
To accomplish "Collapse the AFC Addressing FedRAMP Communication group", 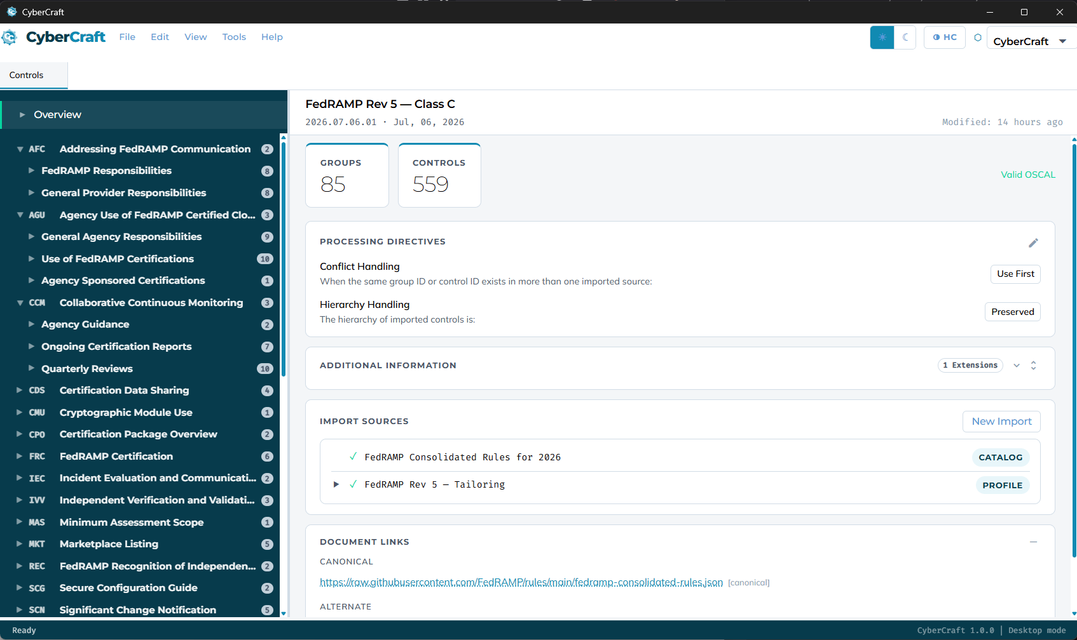I will point(20,149).
